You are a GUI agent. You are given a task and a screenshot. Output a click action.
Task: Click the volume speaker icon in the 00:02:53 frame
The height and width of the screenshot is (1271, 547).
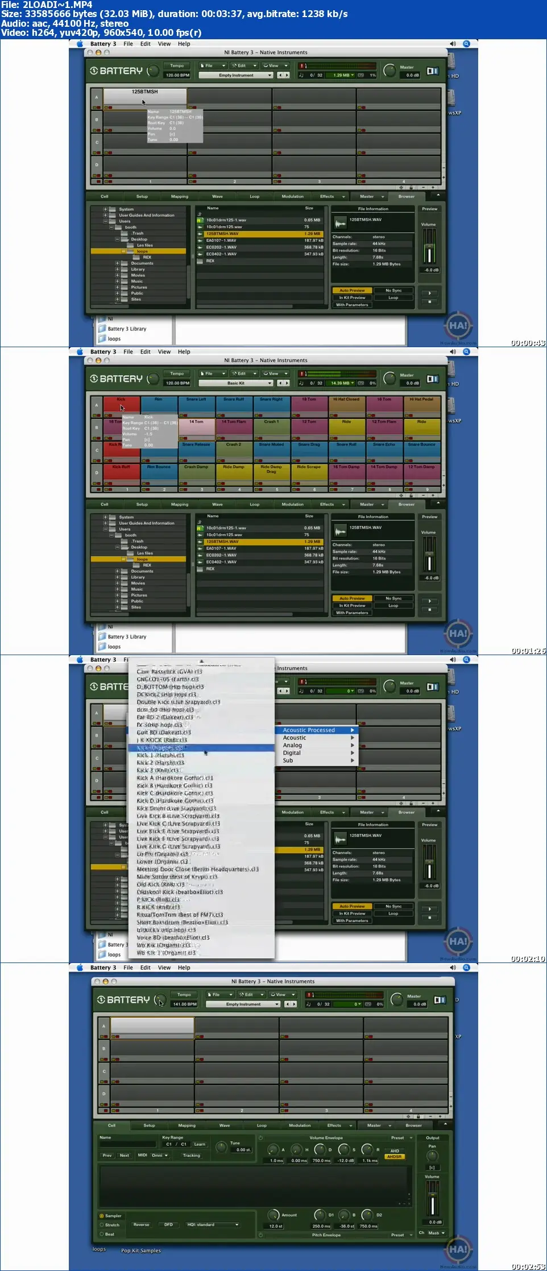(453, 968)
